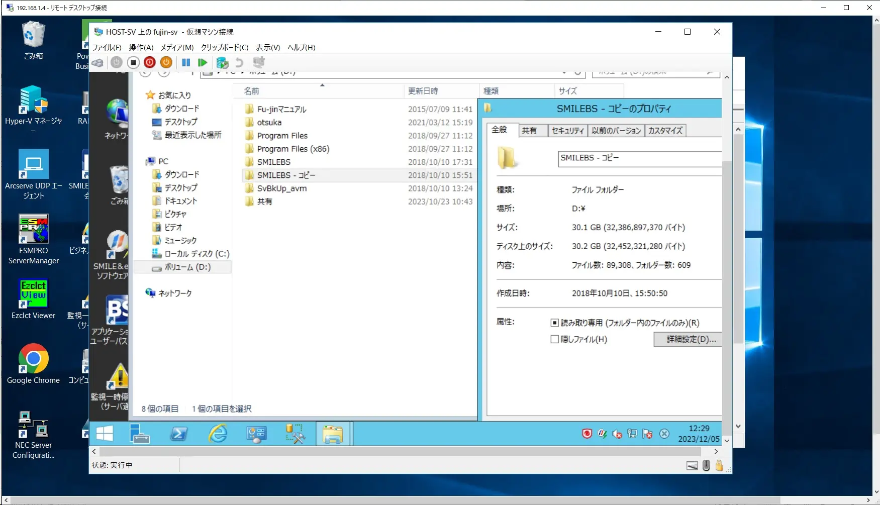Viewport: 880px width, 505px height.
Task: Open the 操作(A) menu
Action: pyautogui.click(x=141, y=47)
